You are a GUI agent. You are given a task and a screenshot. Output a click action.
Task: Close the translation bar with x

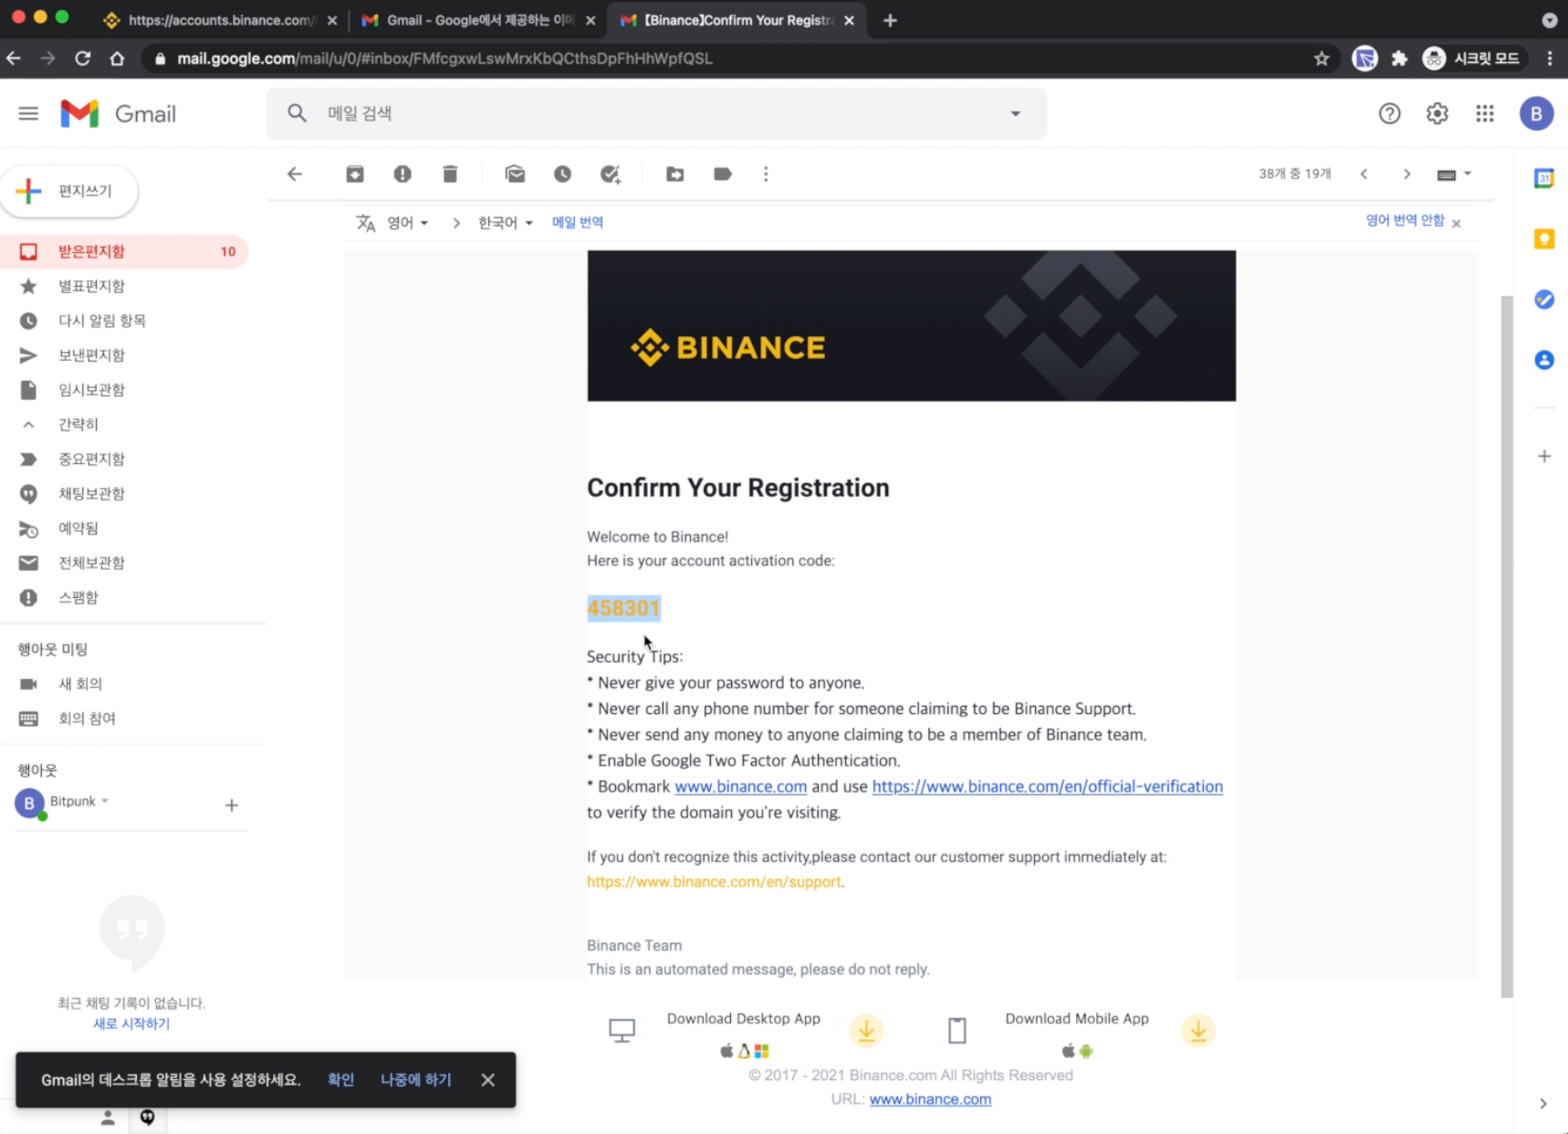tap(1457, 223)
